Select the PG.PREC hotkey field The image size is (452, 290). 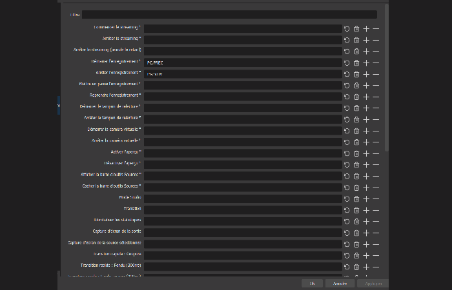tap(243, 63)
